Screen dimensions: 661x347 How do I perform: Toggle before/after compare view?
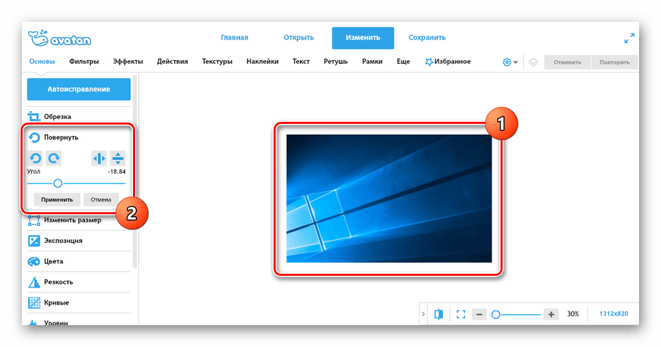pyautogui.click(x=439, y=314)
